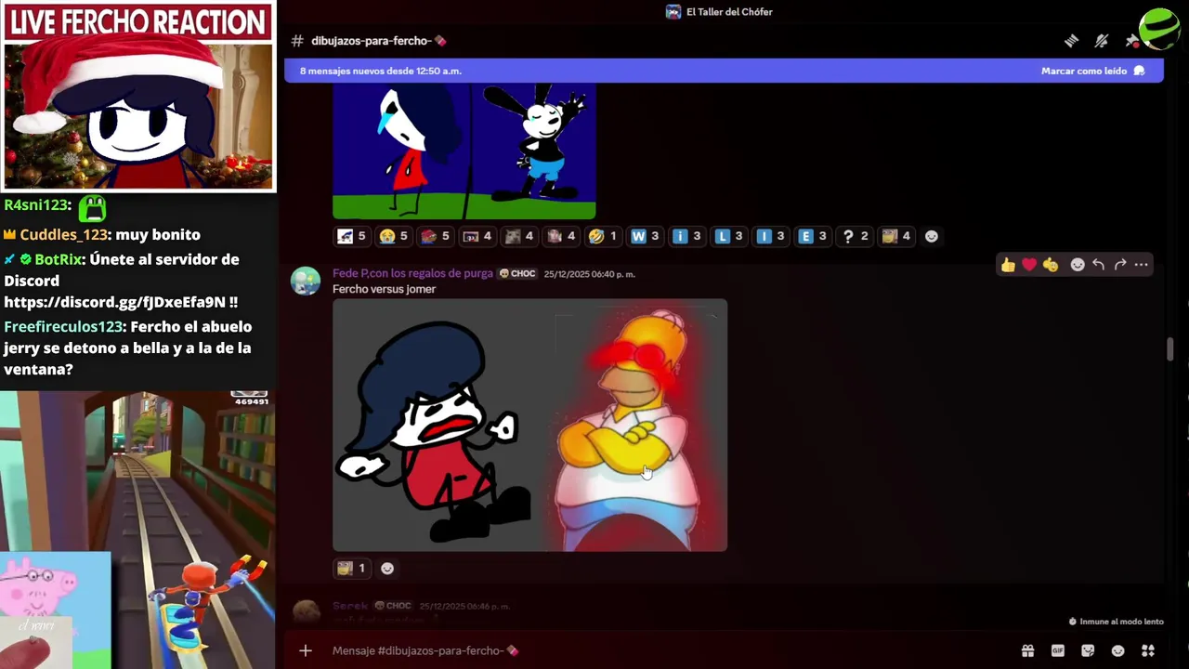This screenshot has width=1189, height=669.
Task: Toggle the L letter reaction
Action: (729, 236)
